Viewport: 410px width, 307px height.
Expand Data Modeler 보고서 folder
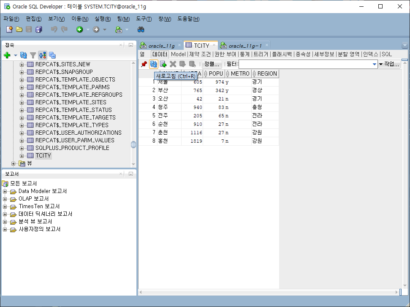(5, 191)
